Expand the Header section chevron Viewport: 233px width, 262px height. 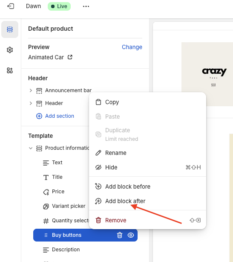coord(31,103)
